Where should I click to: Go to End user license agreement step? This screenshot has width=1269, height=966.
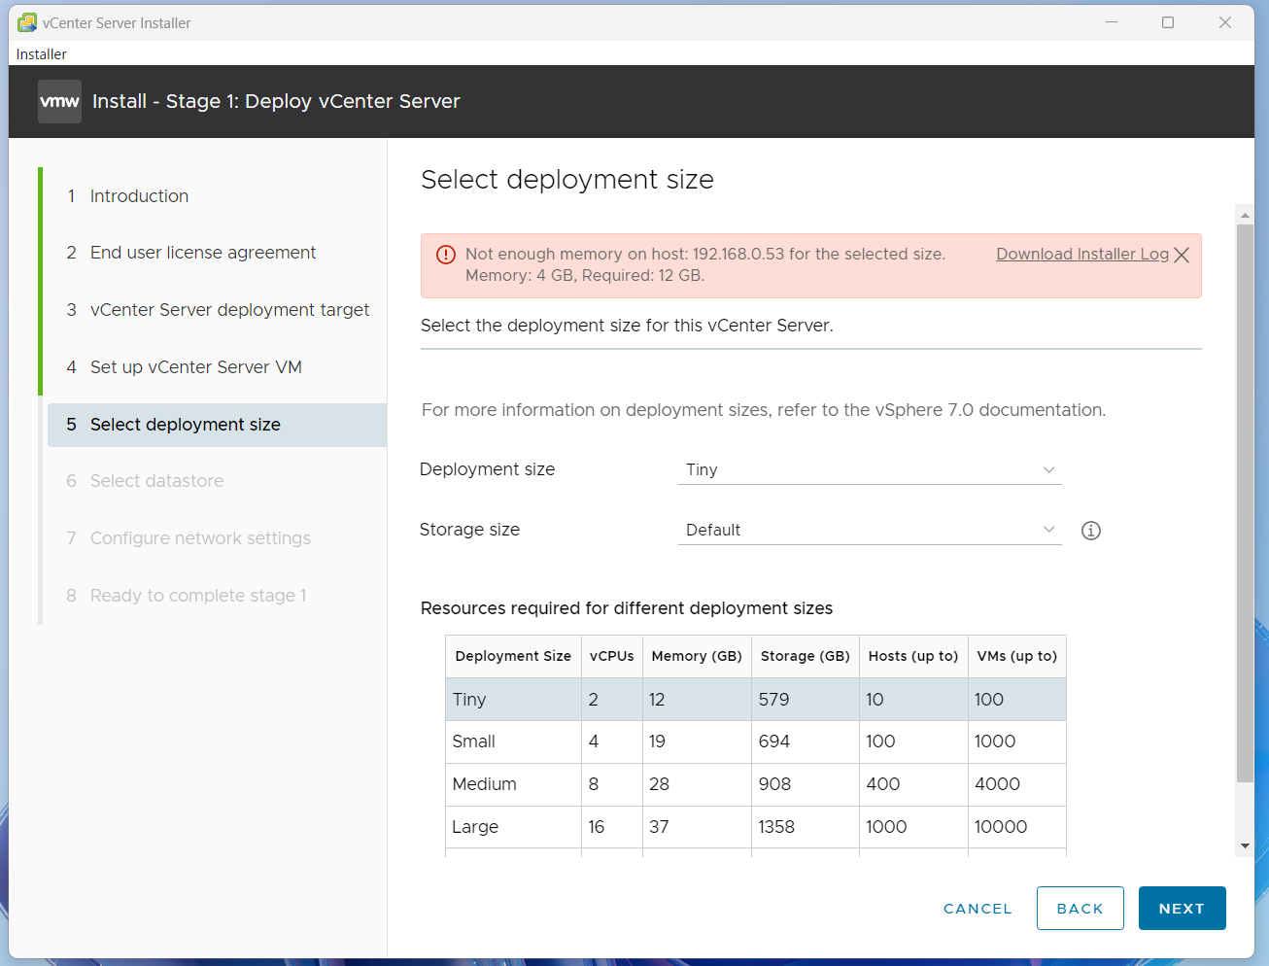pyautogui.click(x=203, y=253)
